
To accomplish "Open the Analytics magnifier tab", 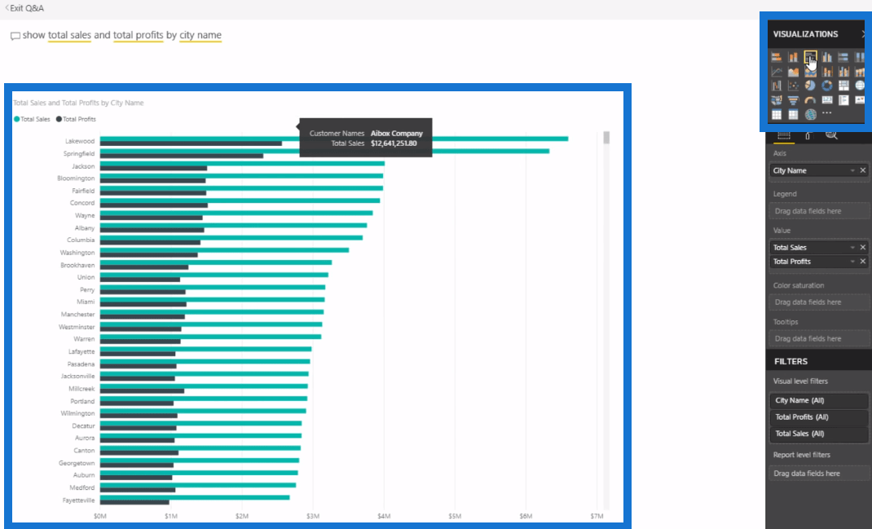I will pos(831,135).
